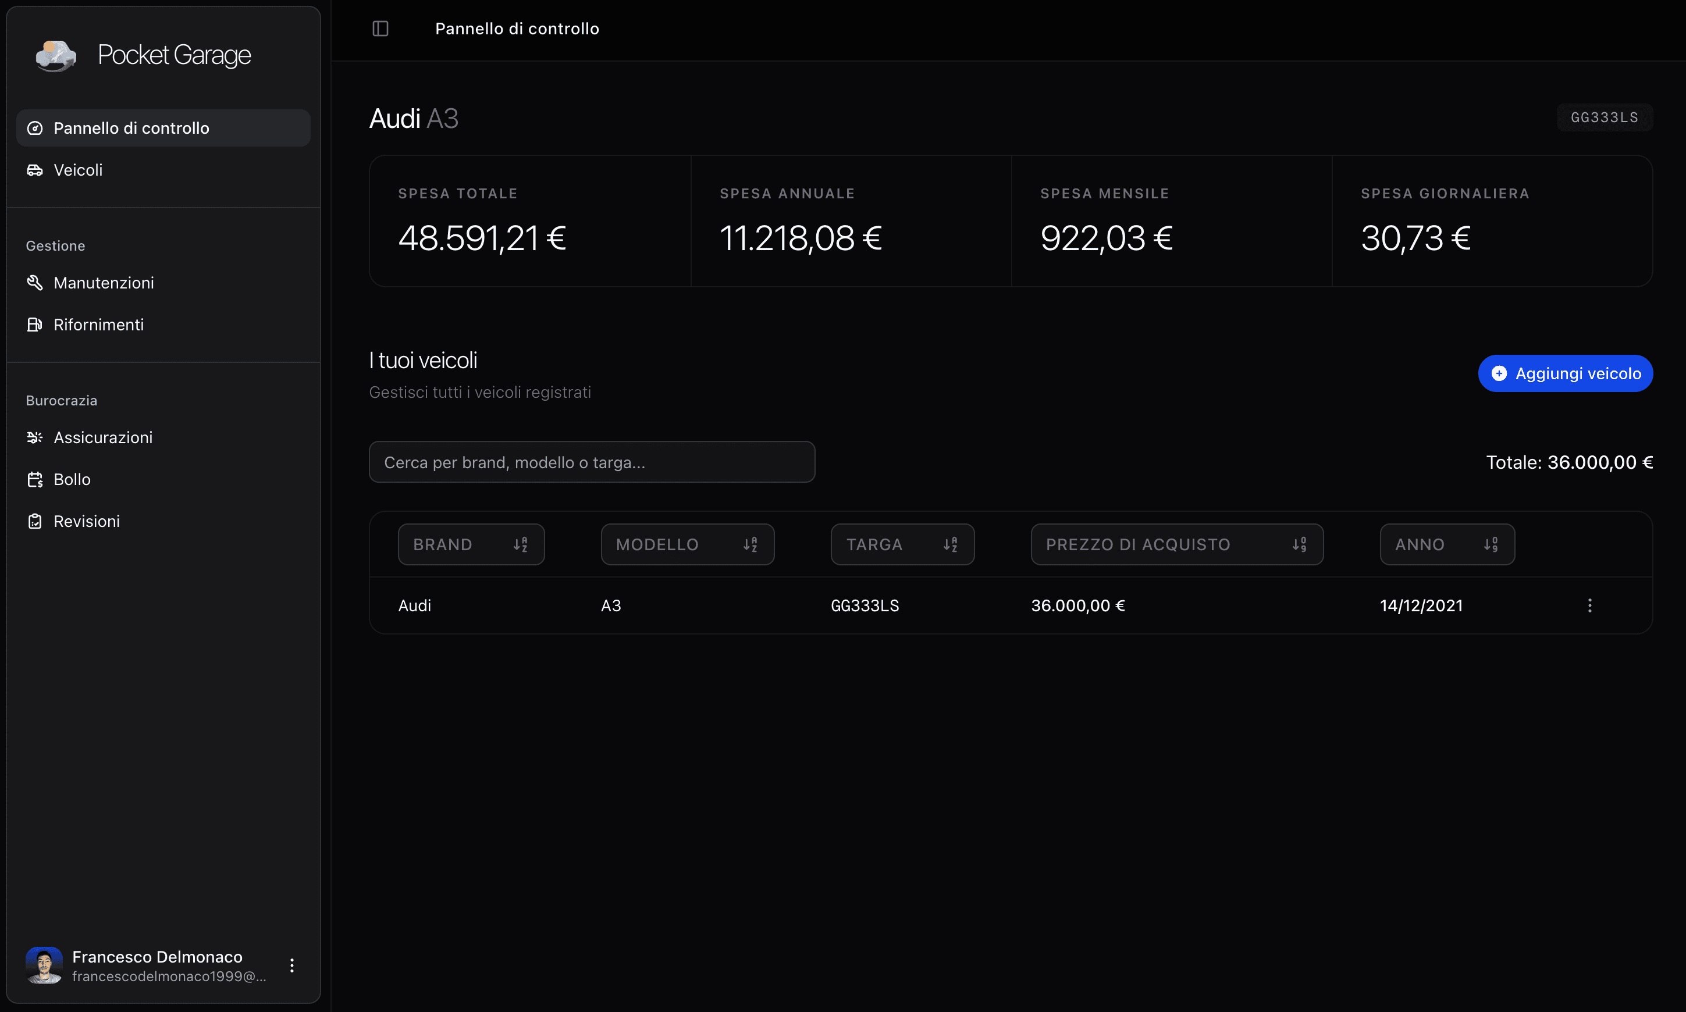1686x1012 pixels.
Task: Click the Pocket Garage logo icon
Action: (56, 56)
